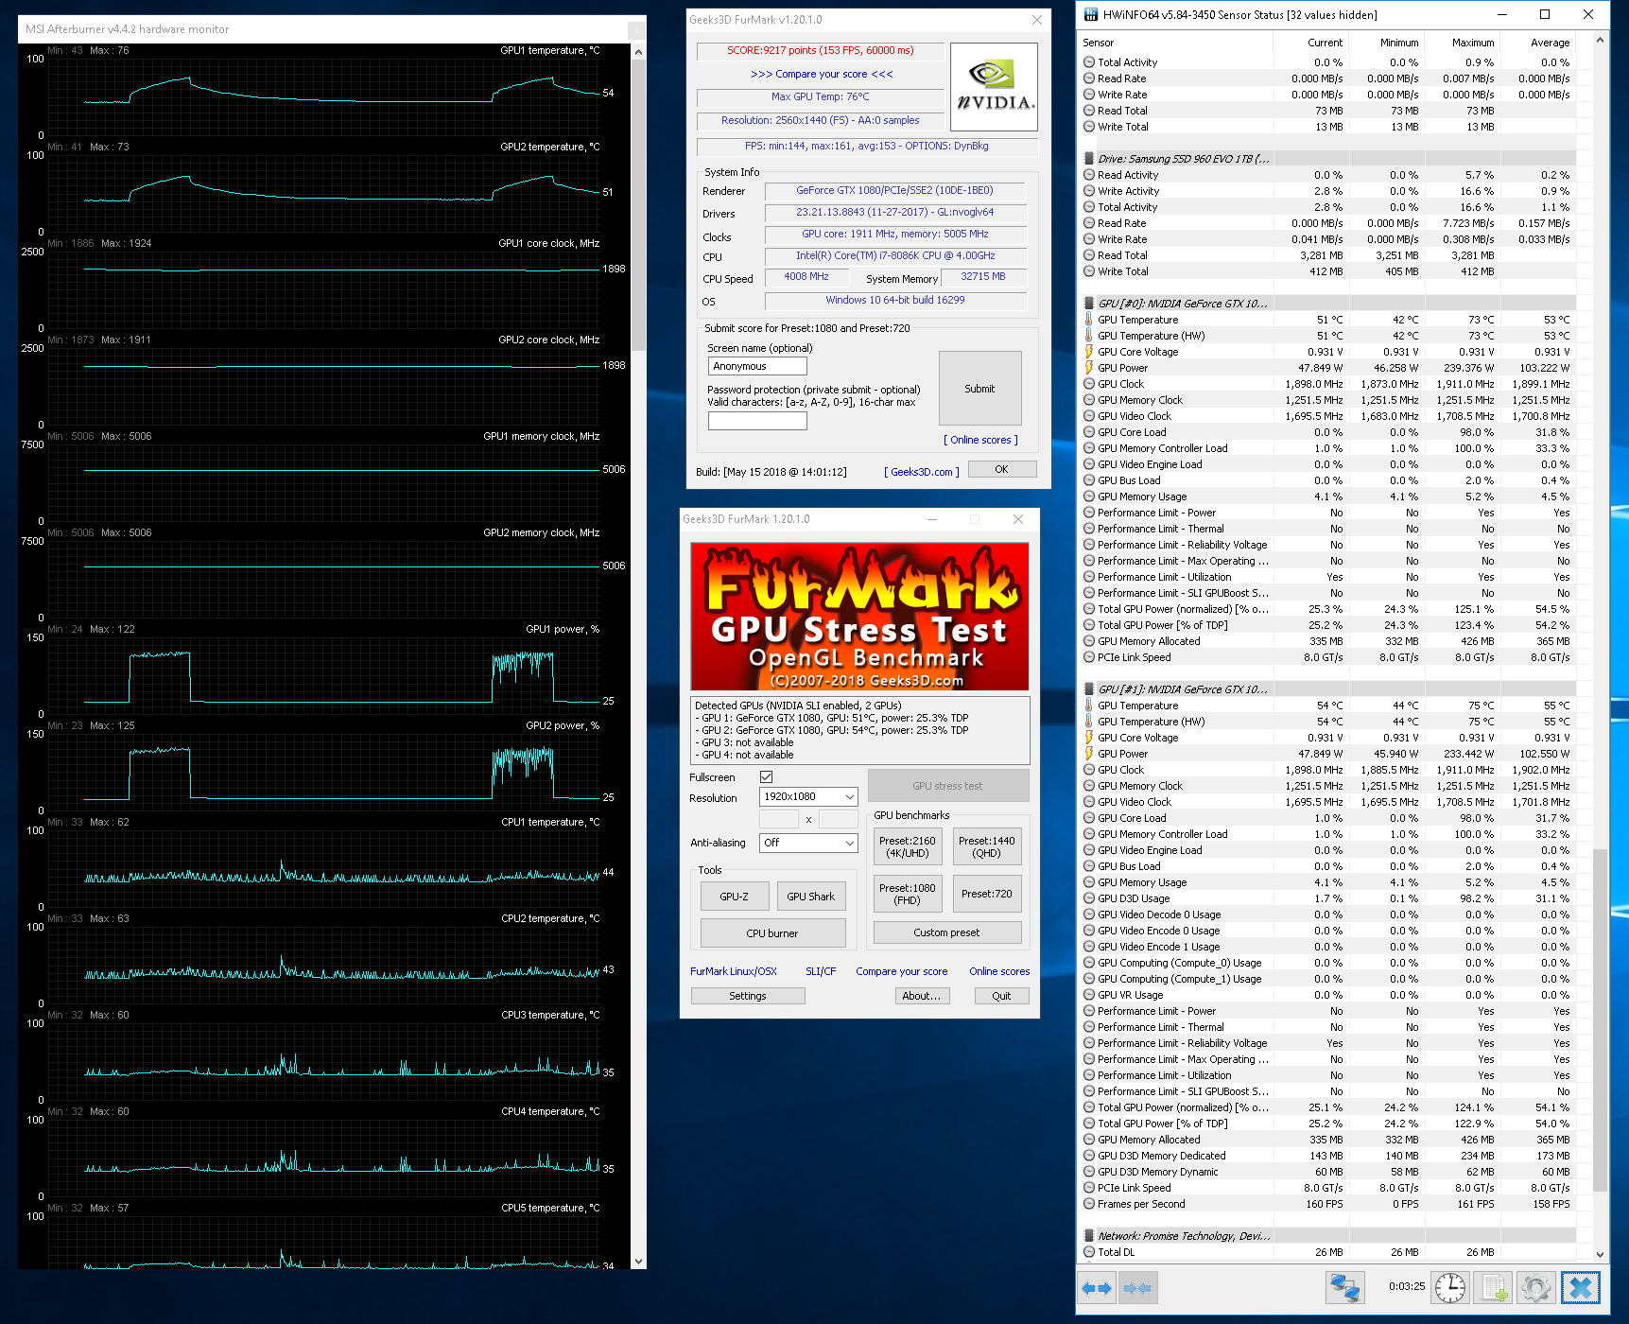Open the '[ Online scores ]' bracketed link
Screen dimensions: 1629x1324
(980, 440)
